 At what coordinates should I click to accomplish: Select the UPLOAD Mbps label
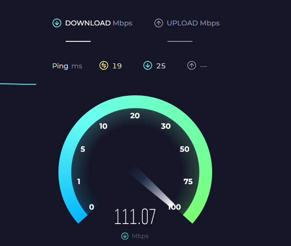click(x=193, y=23)
